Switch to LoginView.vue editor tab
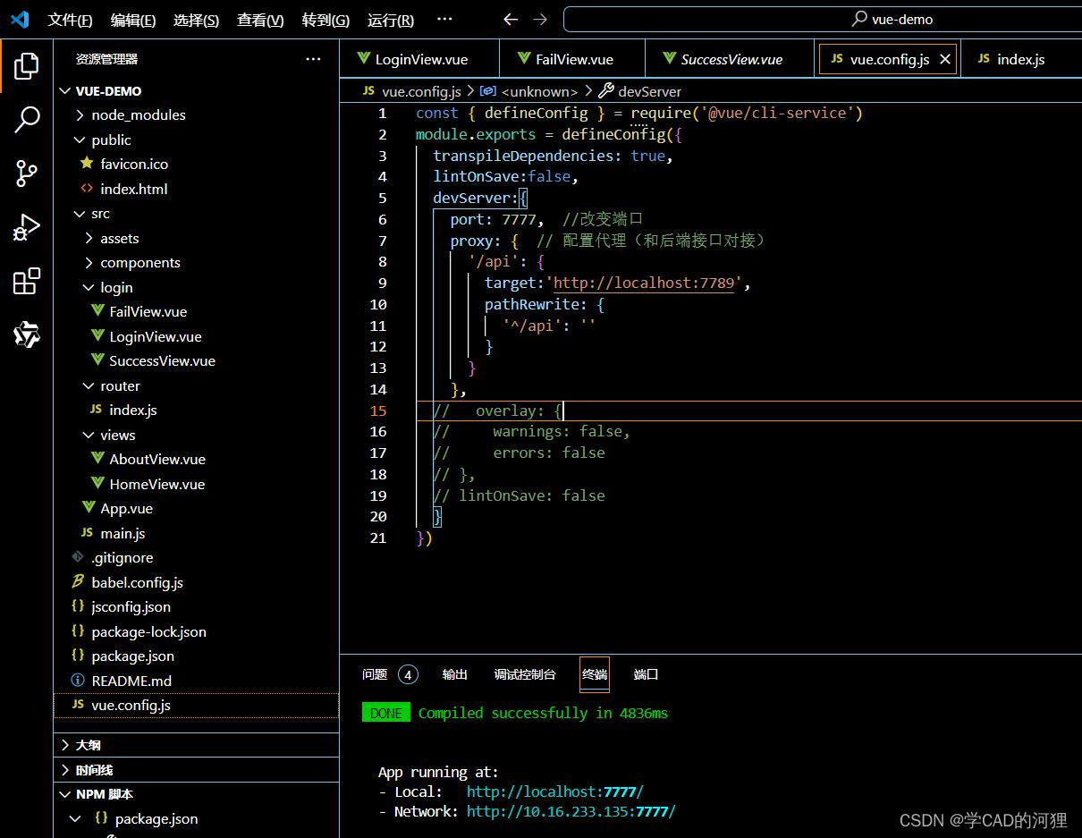Screen dimensions: 1082x838 coord(418,59)
